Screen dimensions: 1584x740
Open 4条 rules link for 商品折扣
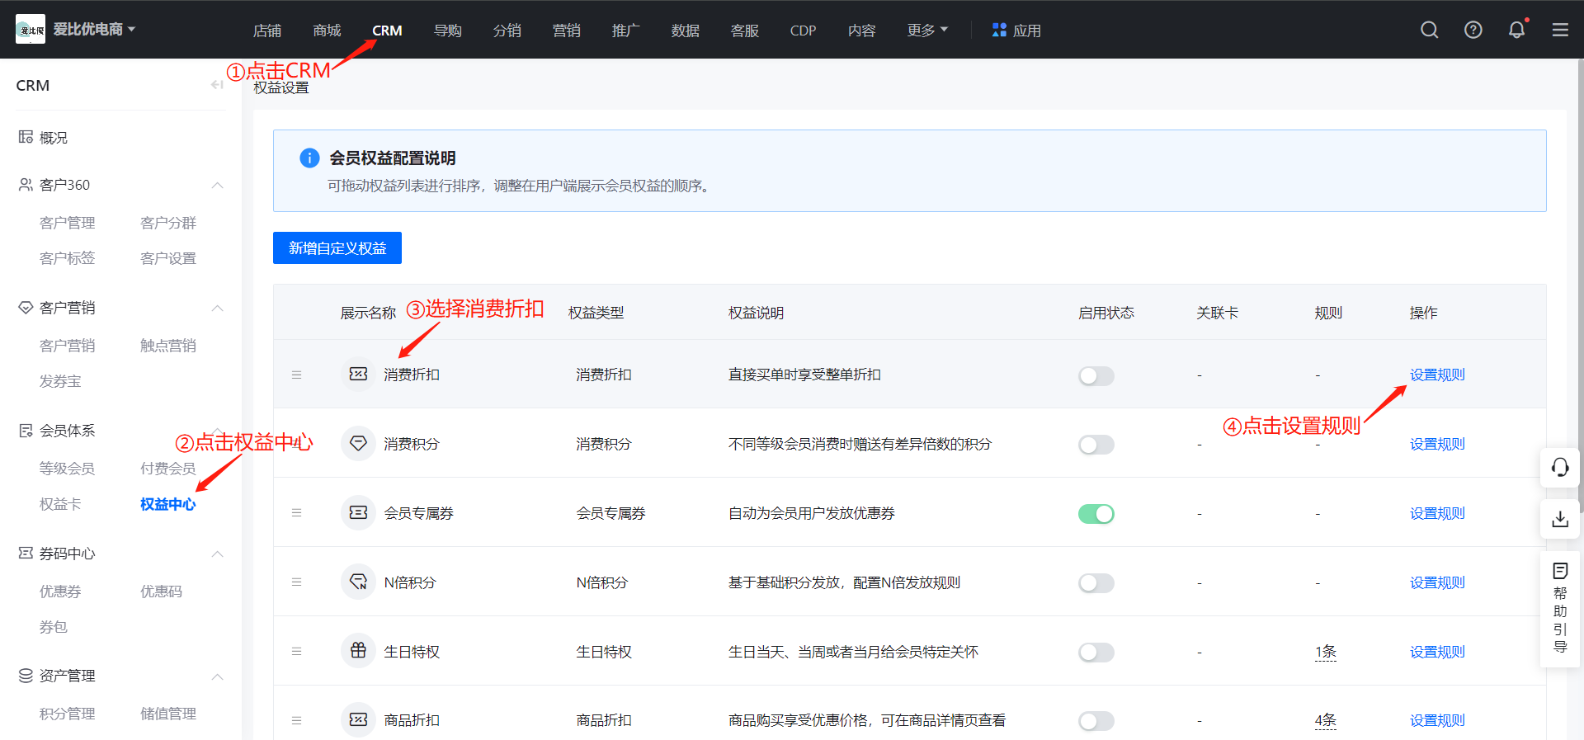click(x=1326, y=720)
